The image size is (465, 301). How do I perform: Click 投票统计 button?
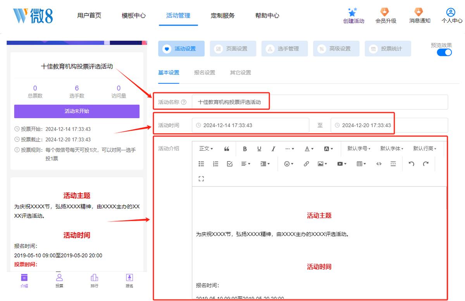(x=388, y=49)
